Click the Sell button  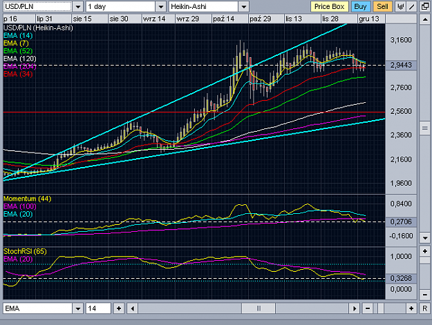click(x=382, y=7)
